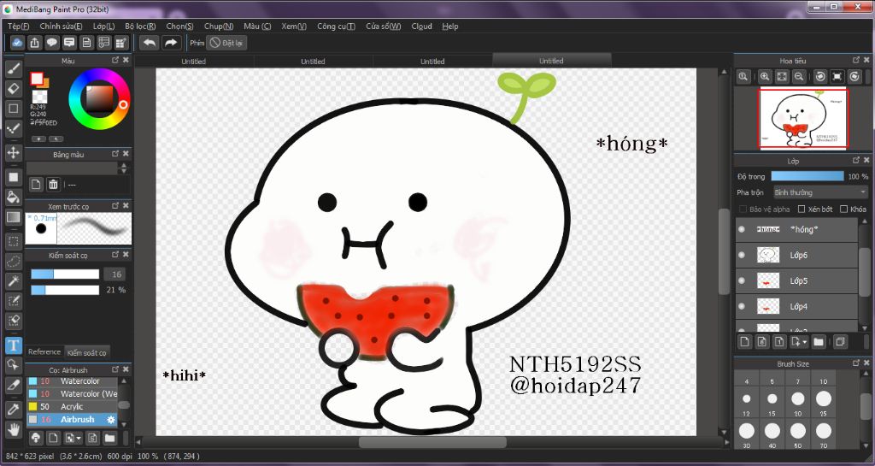This screenshot has height=466, width=875.
Task: Hide the *hóng* layer visibility dot
Action: tap(742, 229)
